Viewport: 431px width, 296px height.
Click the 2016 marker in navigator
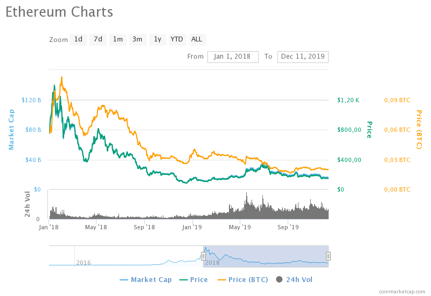click(x=84, y=263)
